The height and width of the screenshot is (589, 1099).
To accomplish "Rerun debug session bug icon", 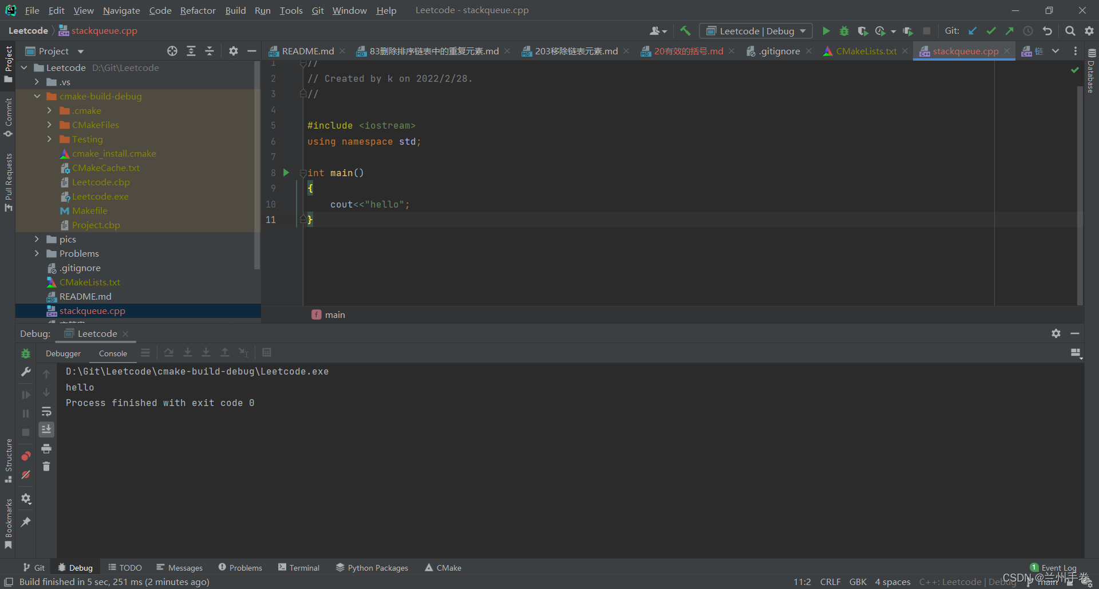I will [26, 353].
